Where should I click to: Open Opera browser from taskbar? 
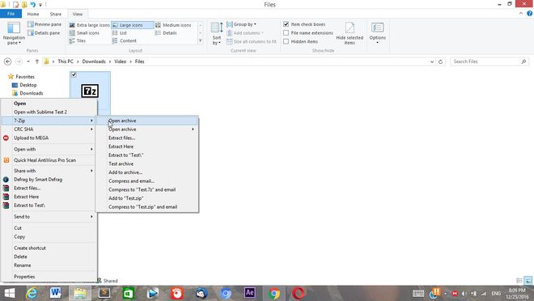299,293
